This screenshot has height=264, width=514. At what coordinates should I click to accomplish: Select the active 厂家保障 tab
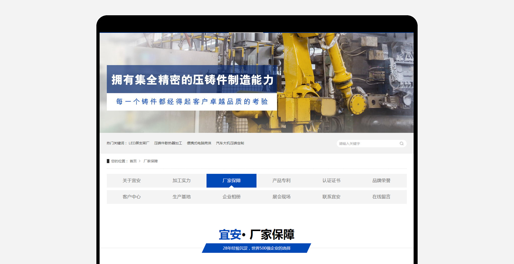point(231,181)
